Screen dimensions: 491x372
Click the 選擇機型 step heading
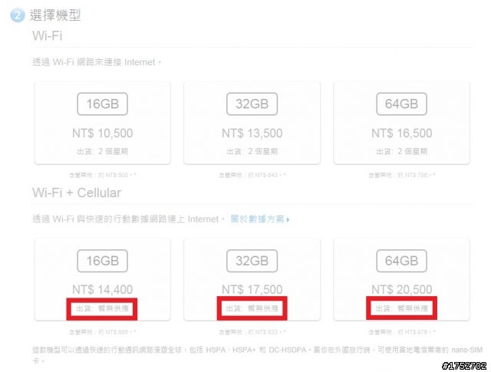click(55, 15)
